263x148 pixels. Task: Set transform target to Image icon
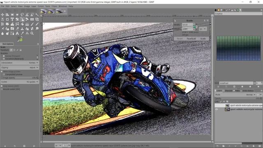(x=21, y=50)
